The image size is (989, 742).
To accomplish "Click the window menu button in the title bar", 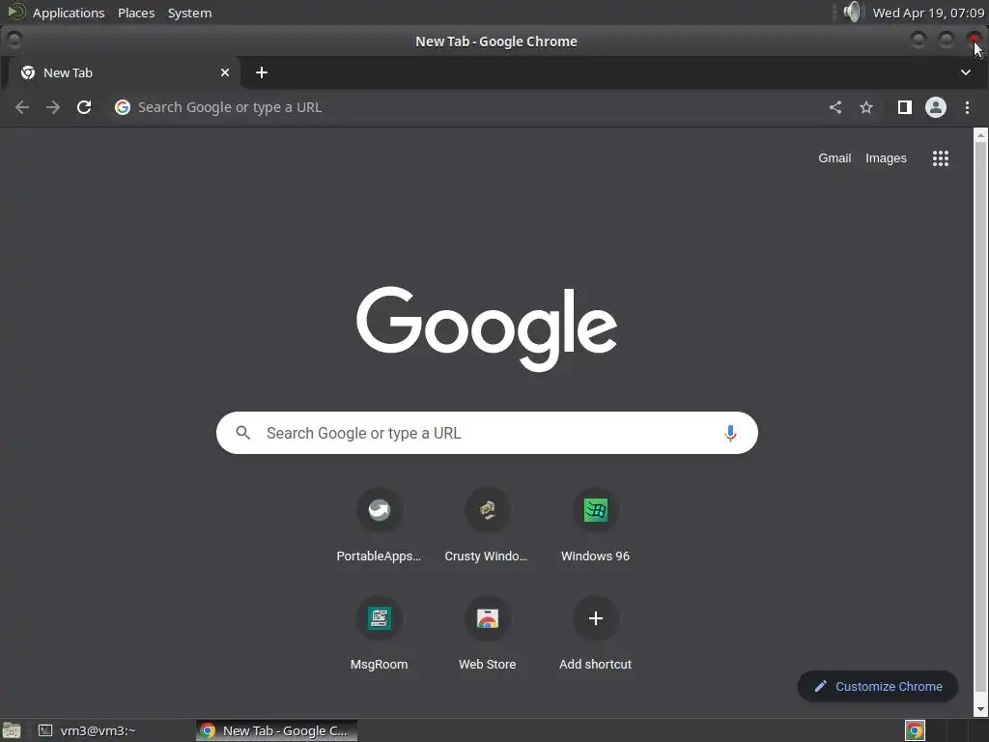I will 14,41.
